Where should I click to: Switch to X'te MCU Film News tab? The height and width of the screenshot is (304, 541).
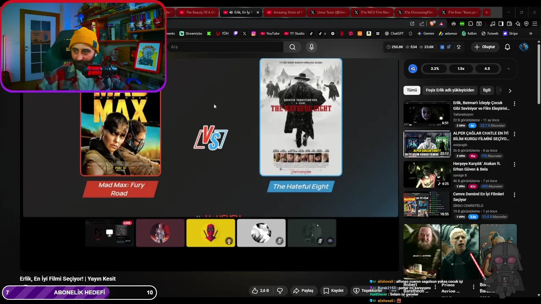tap(372, 12)
